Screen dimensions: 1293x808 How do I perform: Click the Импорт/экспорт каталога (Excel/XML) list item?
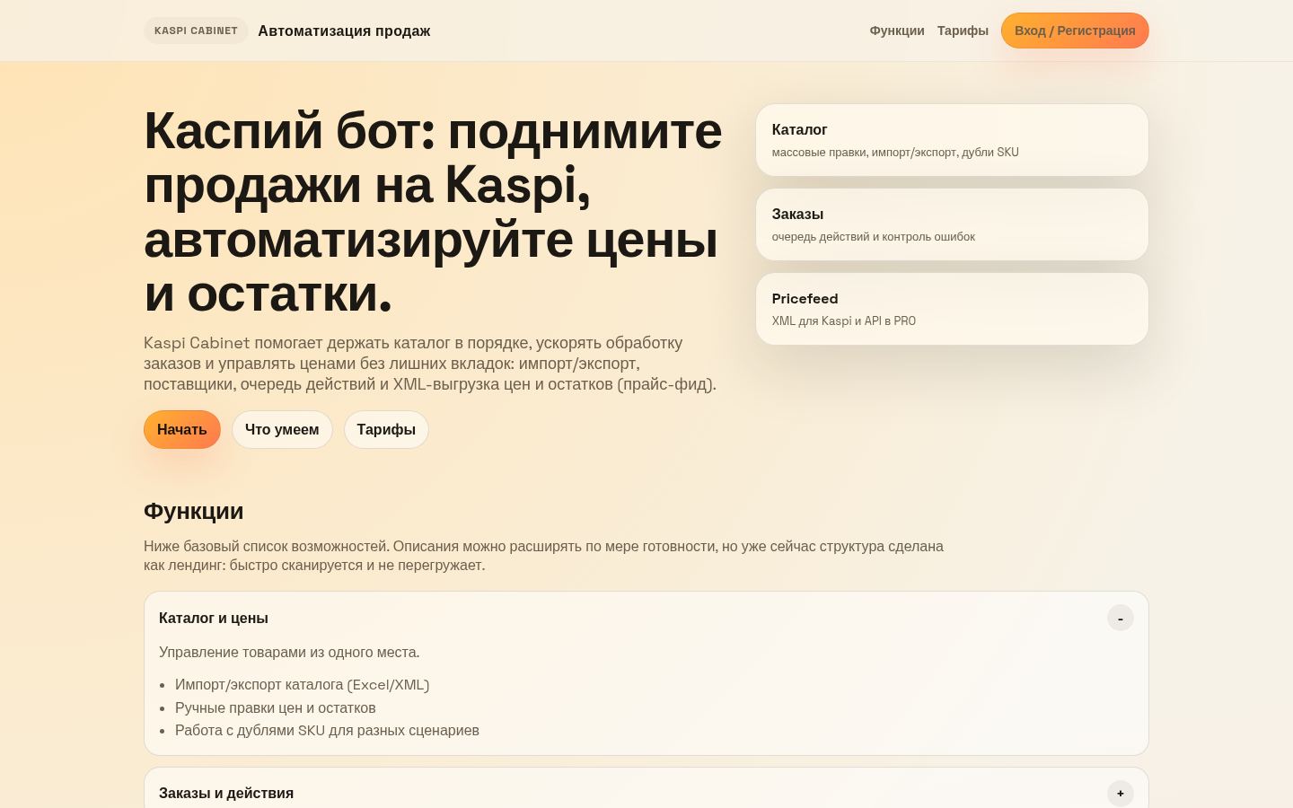(302, 684)
